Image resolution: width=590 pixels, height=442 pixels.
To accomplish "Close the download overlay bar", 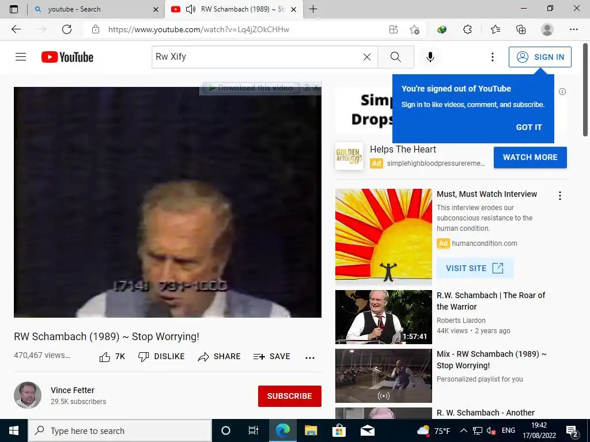I will click(316, 87).
